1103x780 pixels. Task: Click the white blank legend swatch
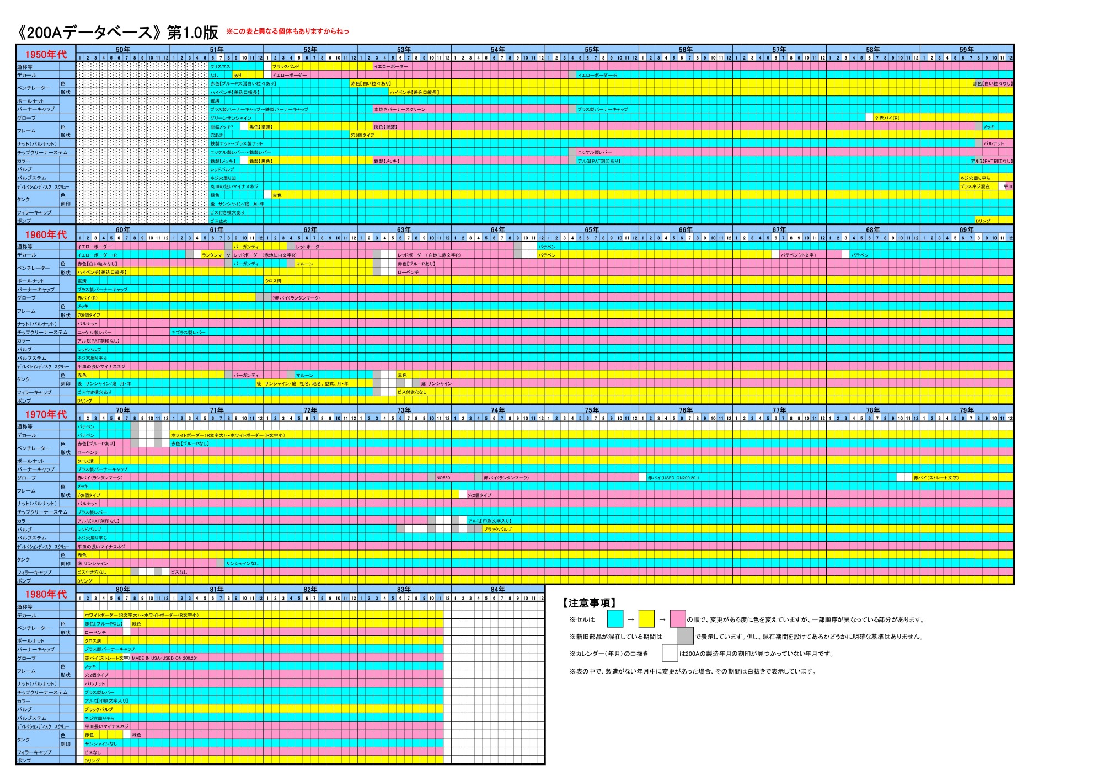click(x=670, y=653)
